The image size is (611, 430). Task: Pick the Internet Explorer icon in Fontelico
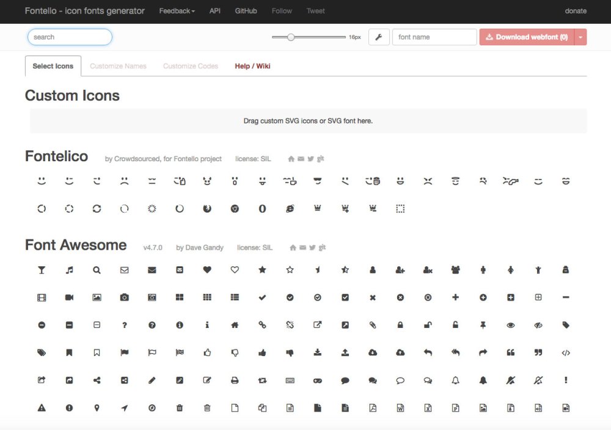coord(290,209)
